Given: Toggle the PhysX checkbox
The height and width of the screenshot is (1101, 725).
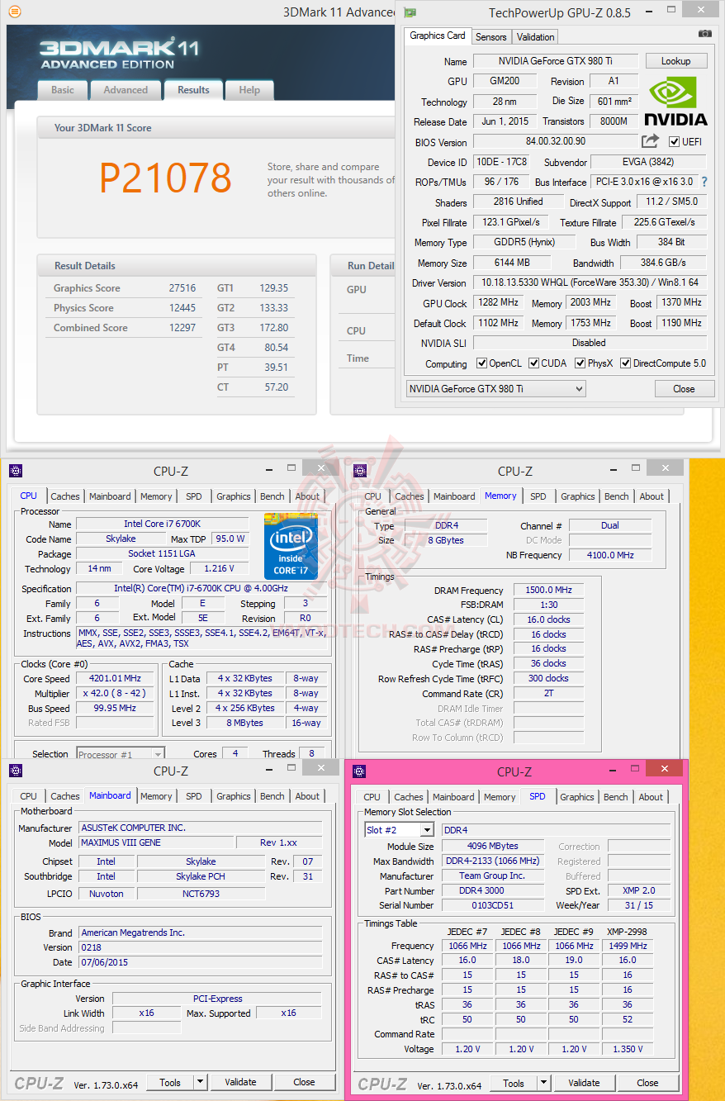Looking at the screenshot, I should tap(580, 363).
